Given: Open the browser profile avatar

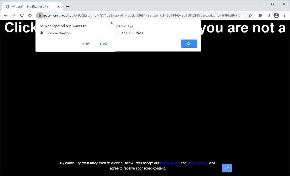Looking at the screenshot, I should [x=276, y=15].
